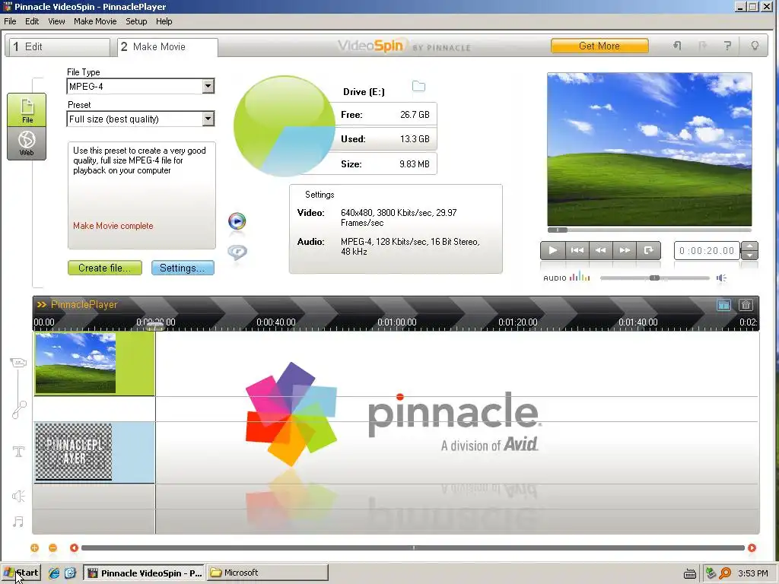
Task: Open the Setup menu
Action: pyautogui.click(x=136, y=21)
